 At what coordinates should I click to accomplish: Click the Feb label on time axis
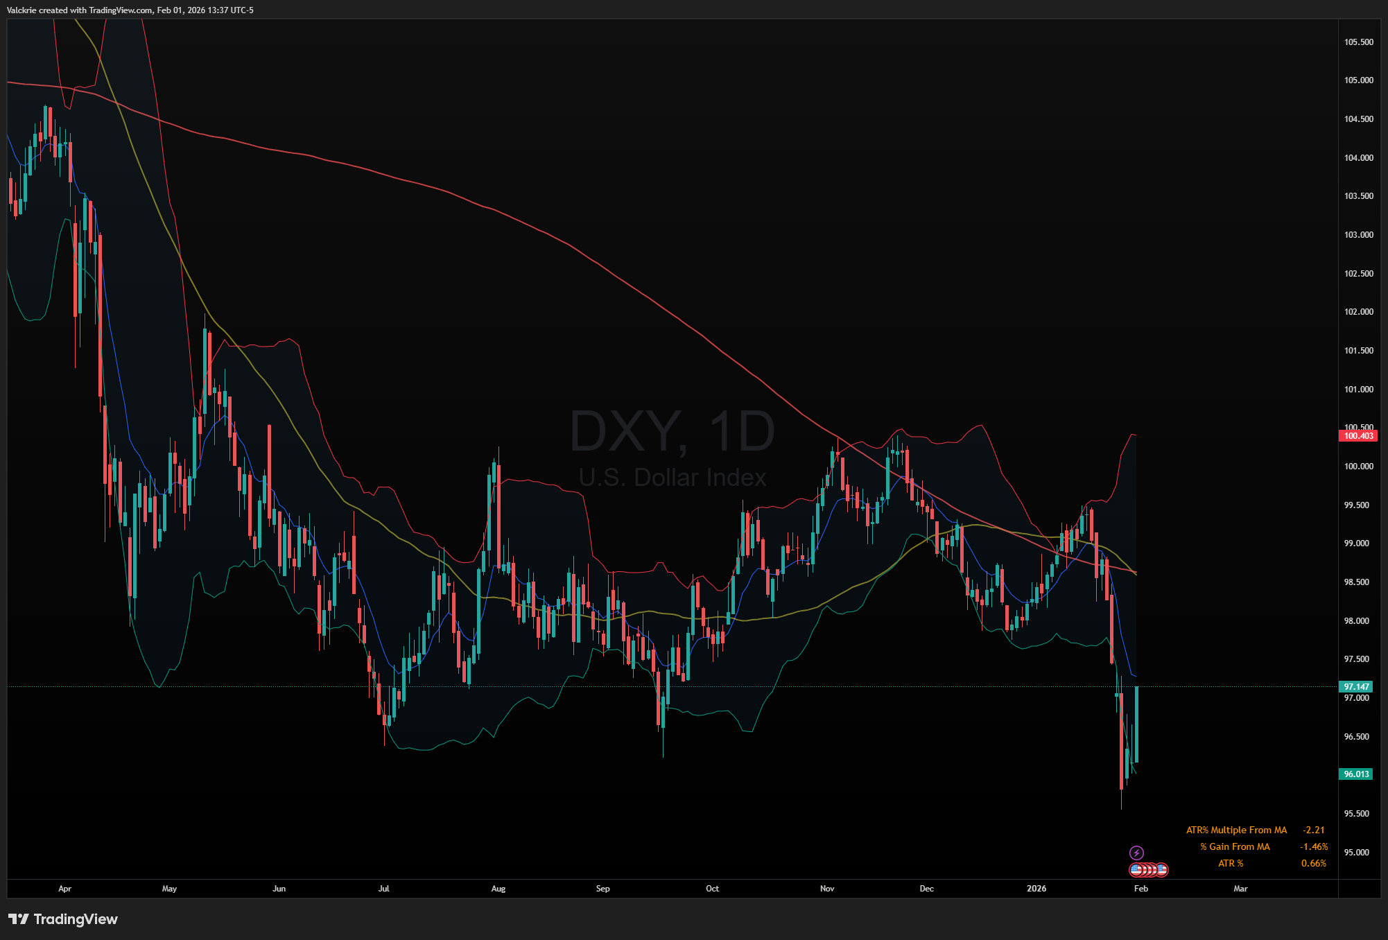tap(1140, 889)
